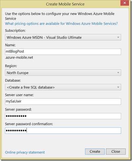This screenshot has height=161, width=132.
Task: Click the "Server user name:" label
Action: 19,95
